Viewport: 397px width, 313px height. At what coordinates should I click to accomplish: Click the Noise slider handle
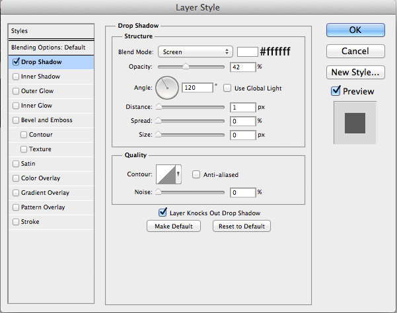pos(159,191)
